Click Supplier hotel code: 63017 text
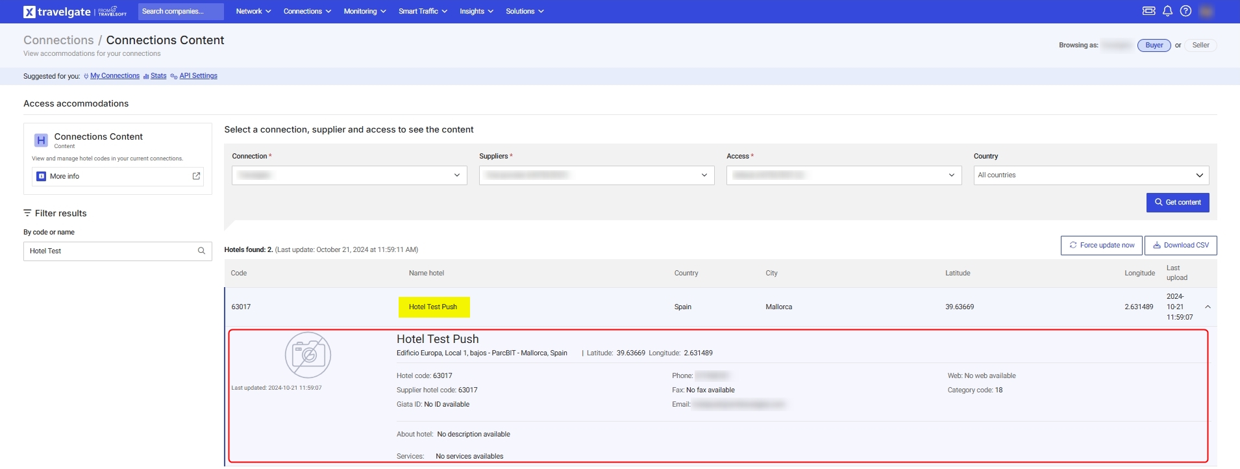Viewport: 1240px width, 469px height. [437, 390]
